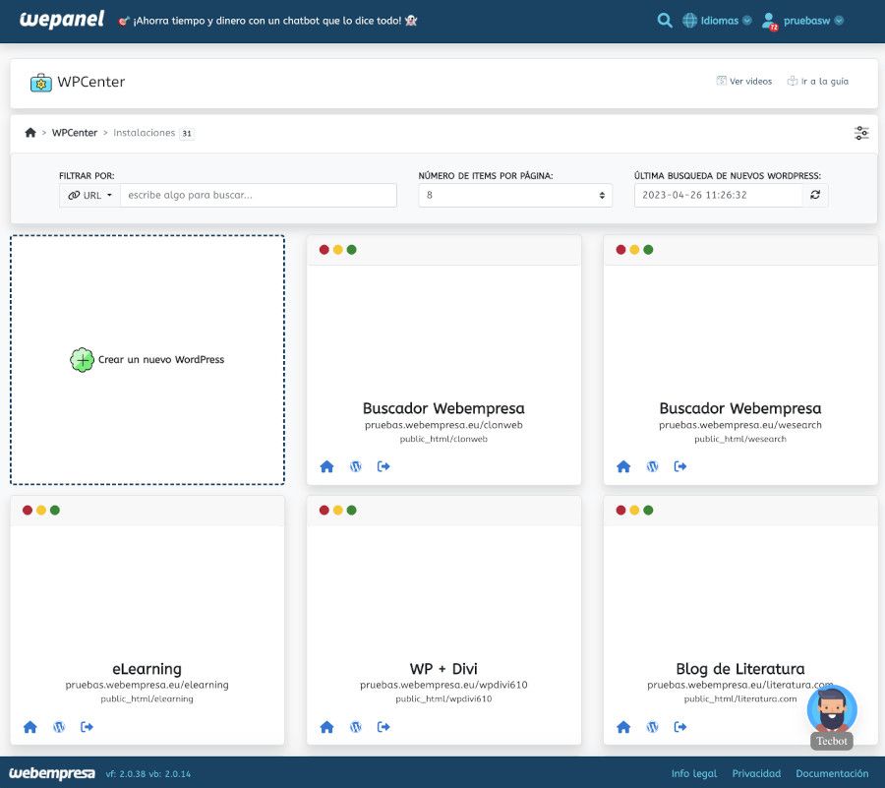Click login arrow icon for clonweb
This screenshot has width=885, height=788.
coord(383,466)
